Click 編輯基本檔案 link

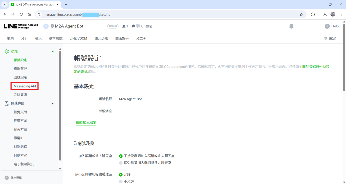click(x=86, y=123)
